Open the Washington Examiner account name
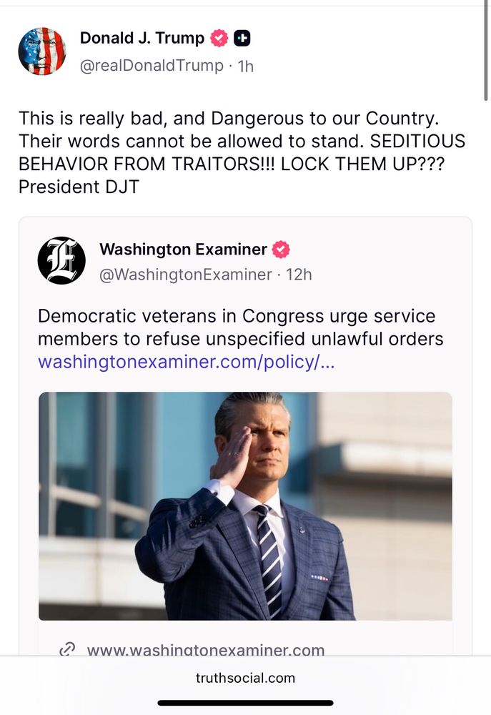Screen dimensions: 491x715 [x=183, y=250]
